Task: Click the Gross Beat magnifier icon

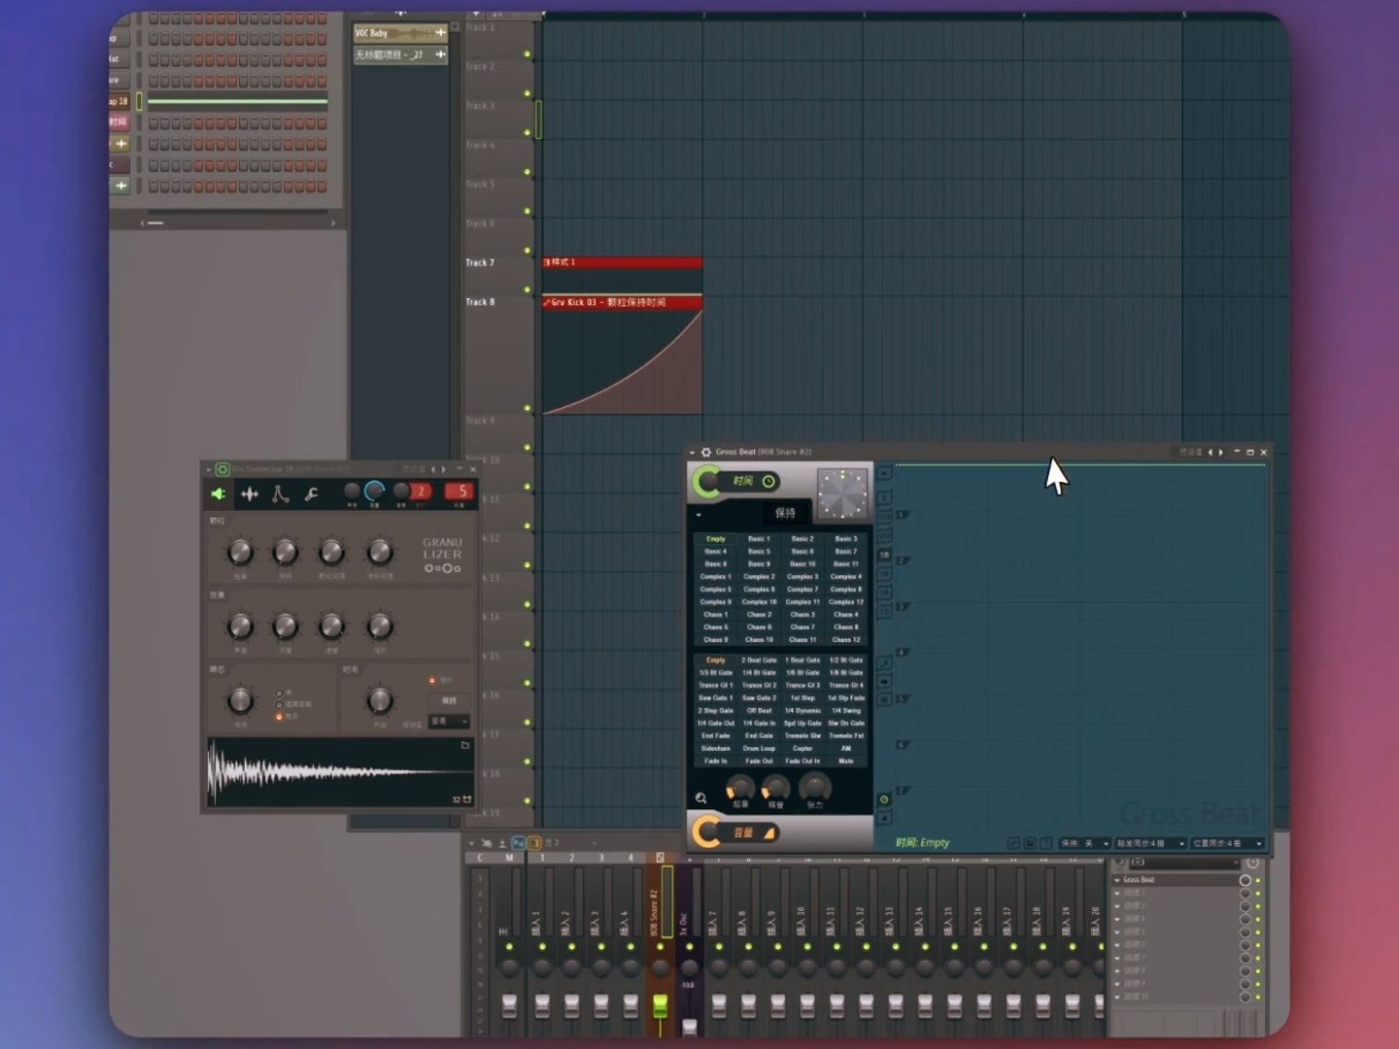Action: tap(700, 798)
